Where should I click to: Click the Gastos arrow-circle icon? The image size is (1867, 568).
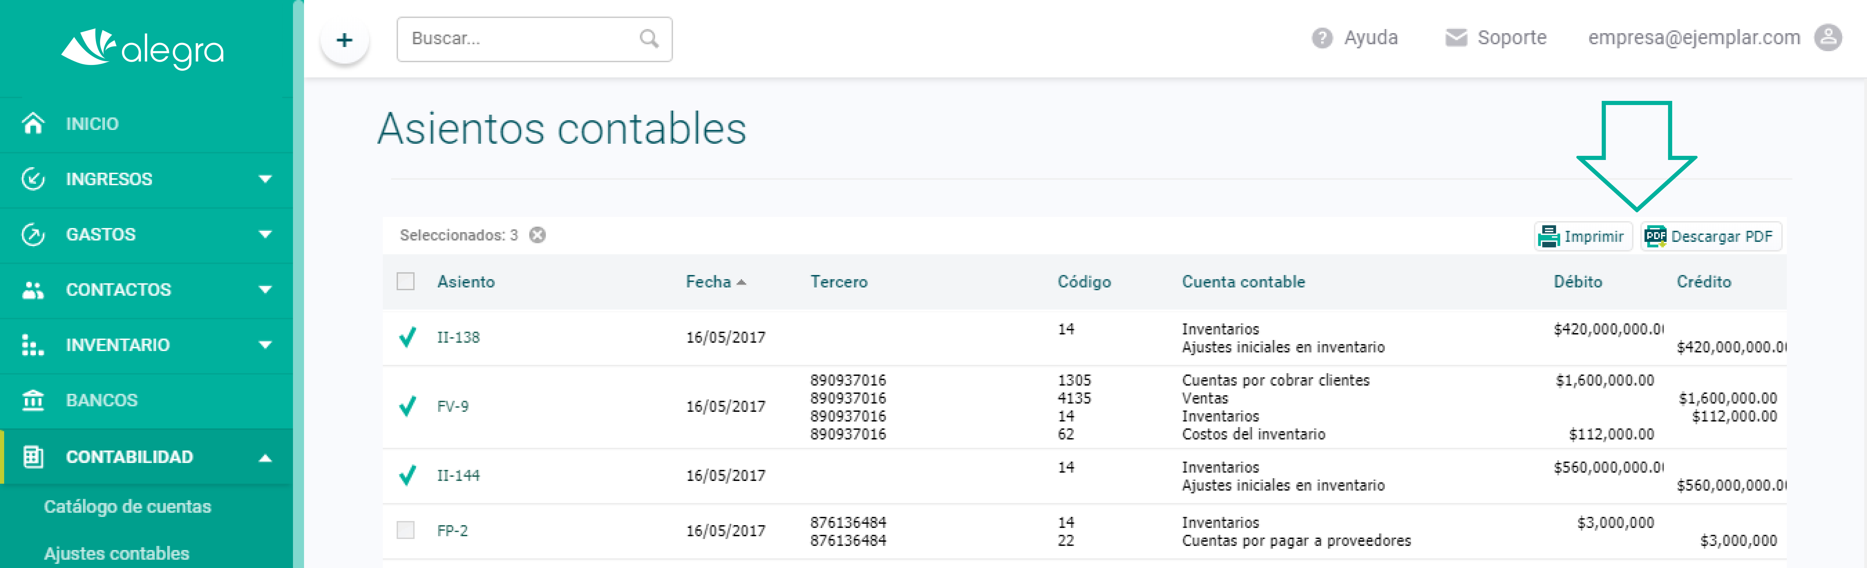click(x=33, y=234)
